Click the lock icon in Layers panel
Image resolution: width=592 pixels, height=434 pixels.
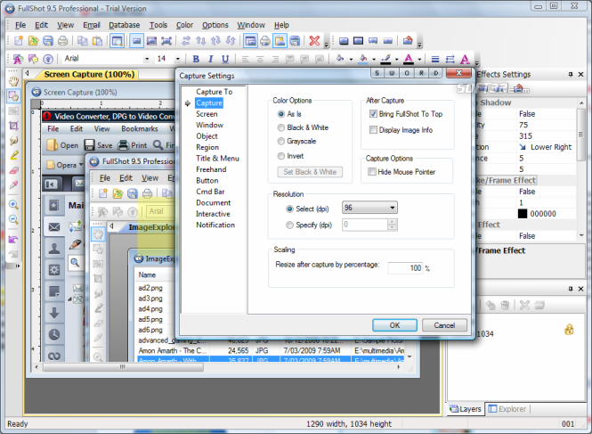point(569,330)
